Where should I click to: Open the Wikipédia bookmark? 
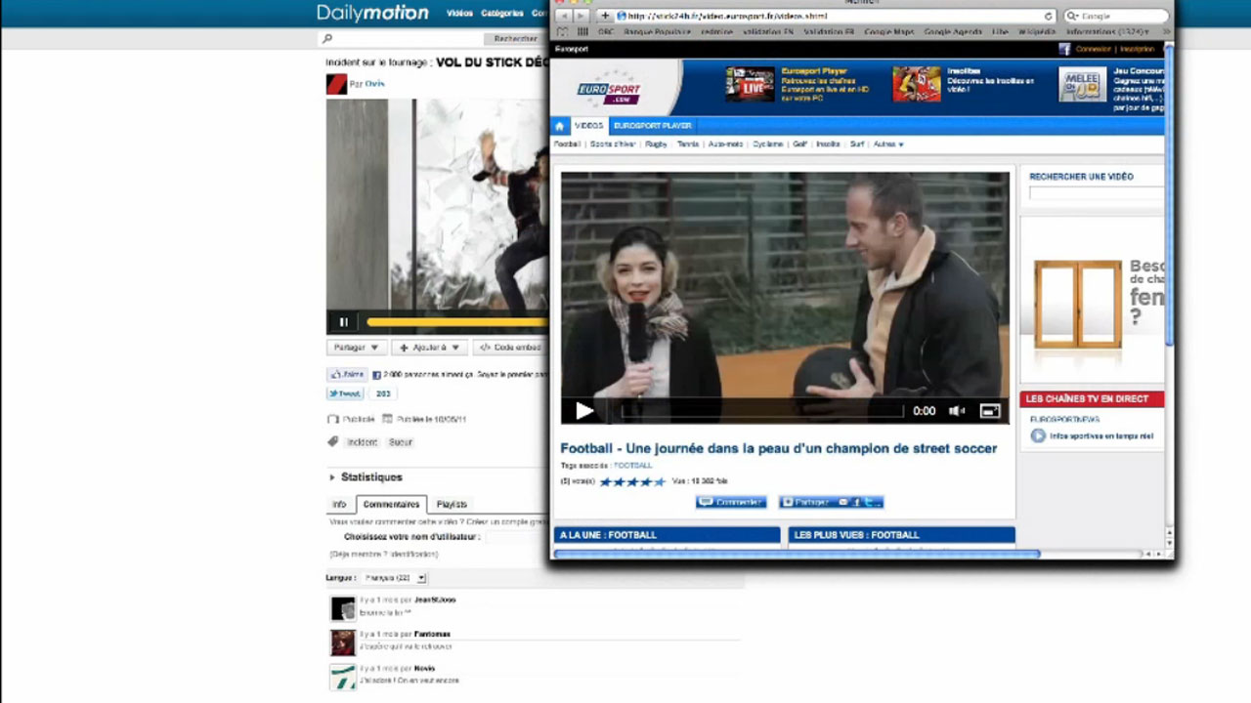[1035, 32]
